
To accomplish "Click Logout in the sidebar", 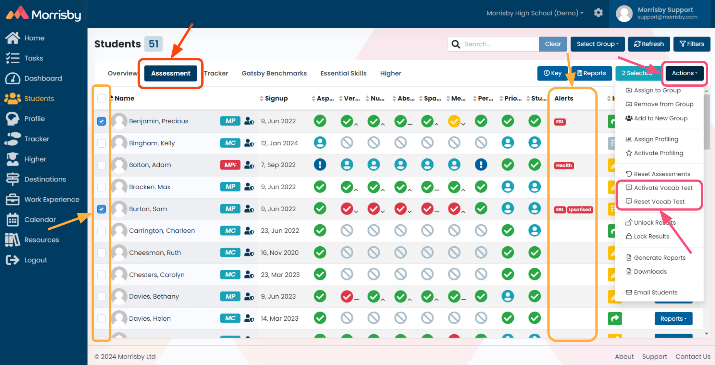I will (26, 260).
